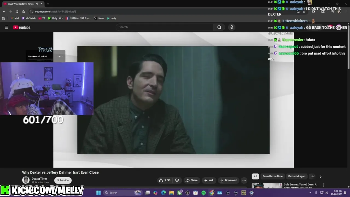Screen dimensions: 350x197
Task: Open the Cole Bennett recommended video thumbnail
Action: pos(267,186)
